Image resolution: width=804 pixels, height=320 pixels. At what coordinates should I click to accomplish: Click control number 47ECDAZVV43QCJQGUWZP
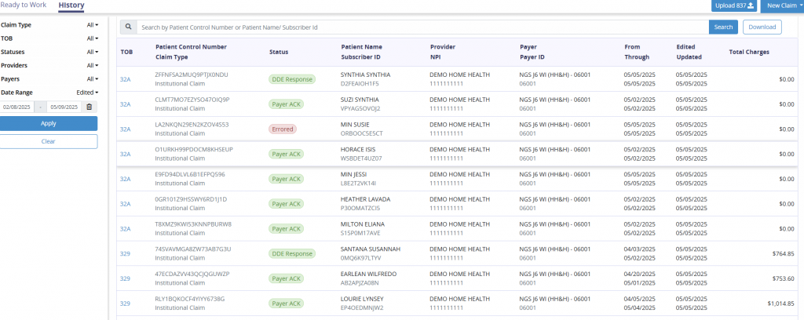click(192, 274)
